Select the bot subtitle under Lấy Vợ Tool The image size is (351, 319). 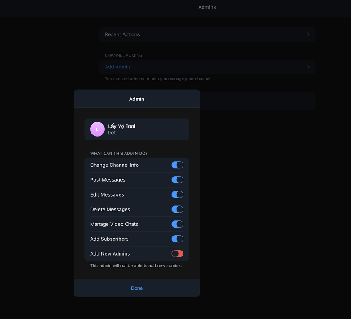pyautogui.click(x=111, y=133)
